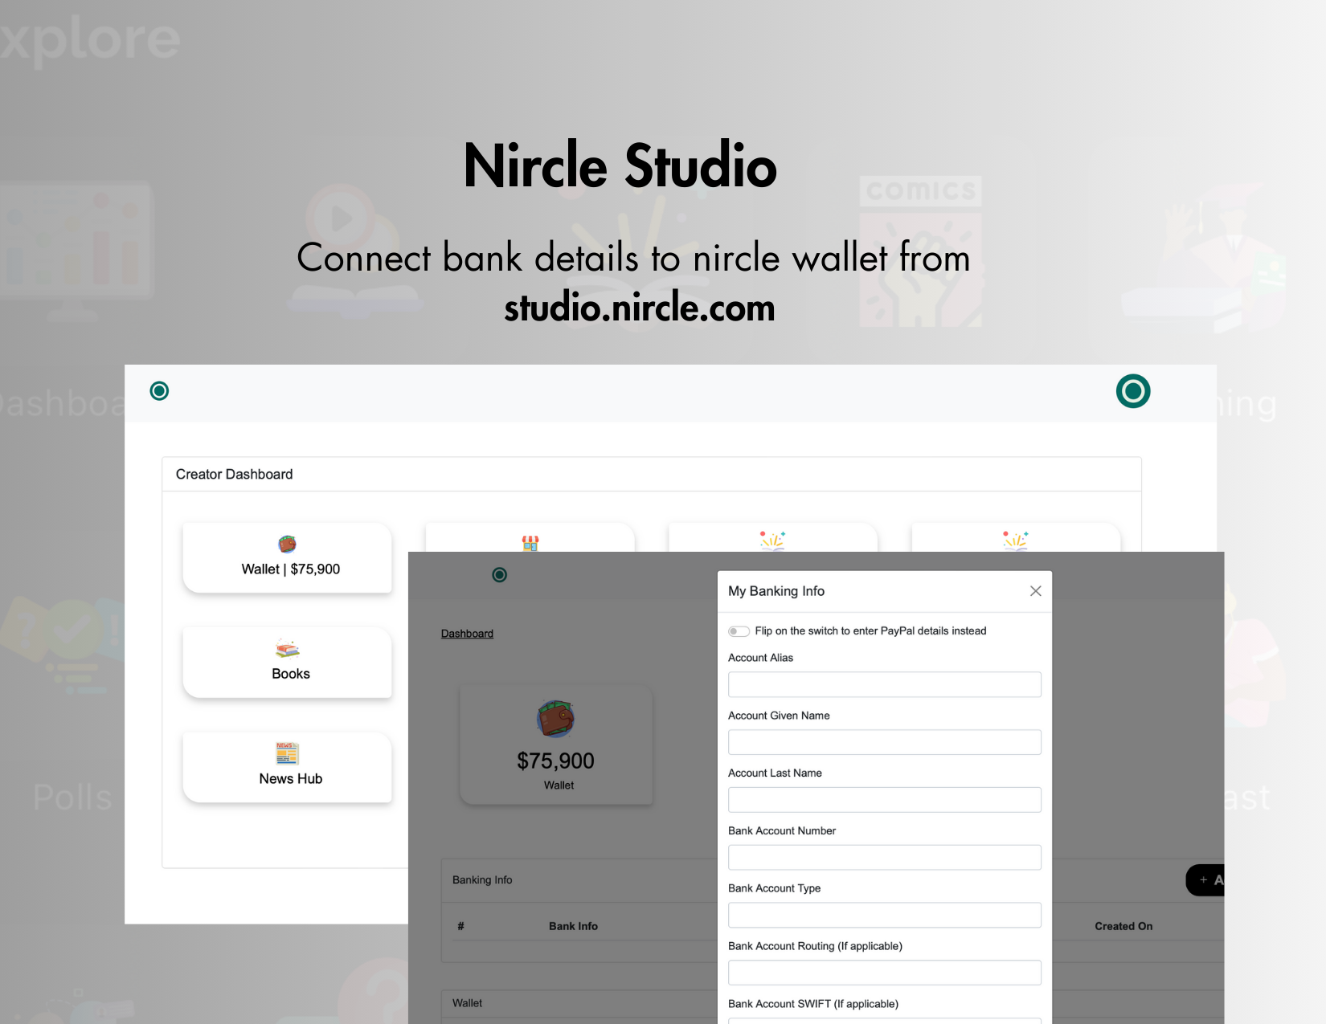Click the Created On column header
1326x1024 pixels.
pyautogui.click(x=1123, y=926)
